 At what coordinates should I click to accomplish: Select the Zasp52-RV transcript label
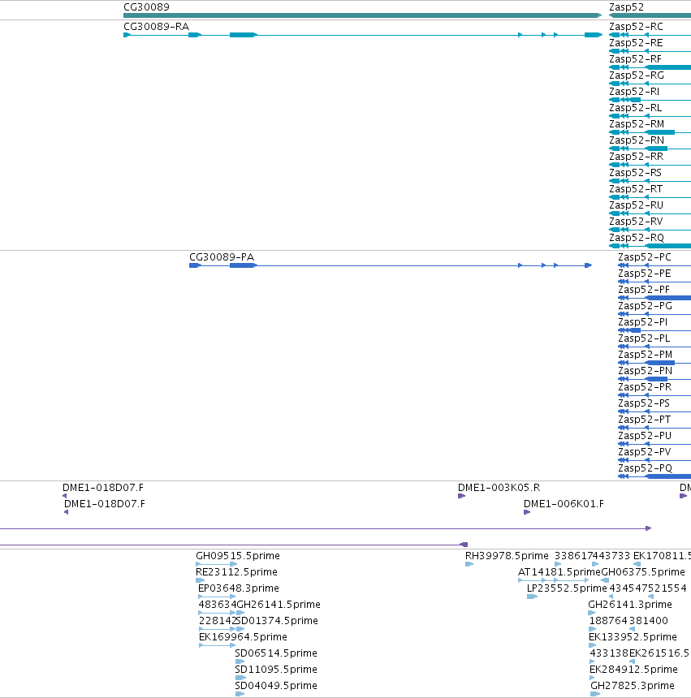(x=636, y=222)
